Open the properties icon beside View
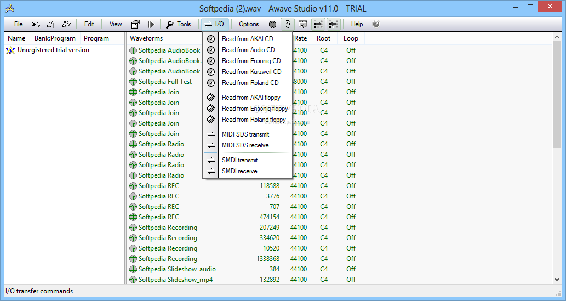This screenshot has width=566, height=301. (x=135, y=24)
